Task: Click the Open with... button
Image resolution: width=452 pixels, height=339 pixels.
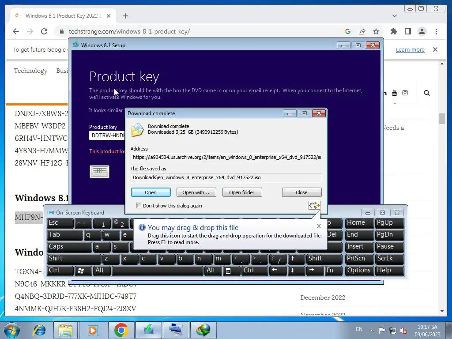Action: [196, 192]
